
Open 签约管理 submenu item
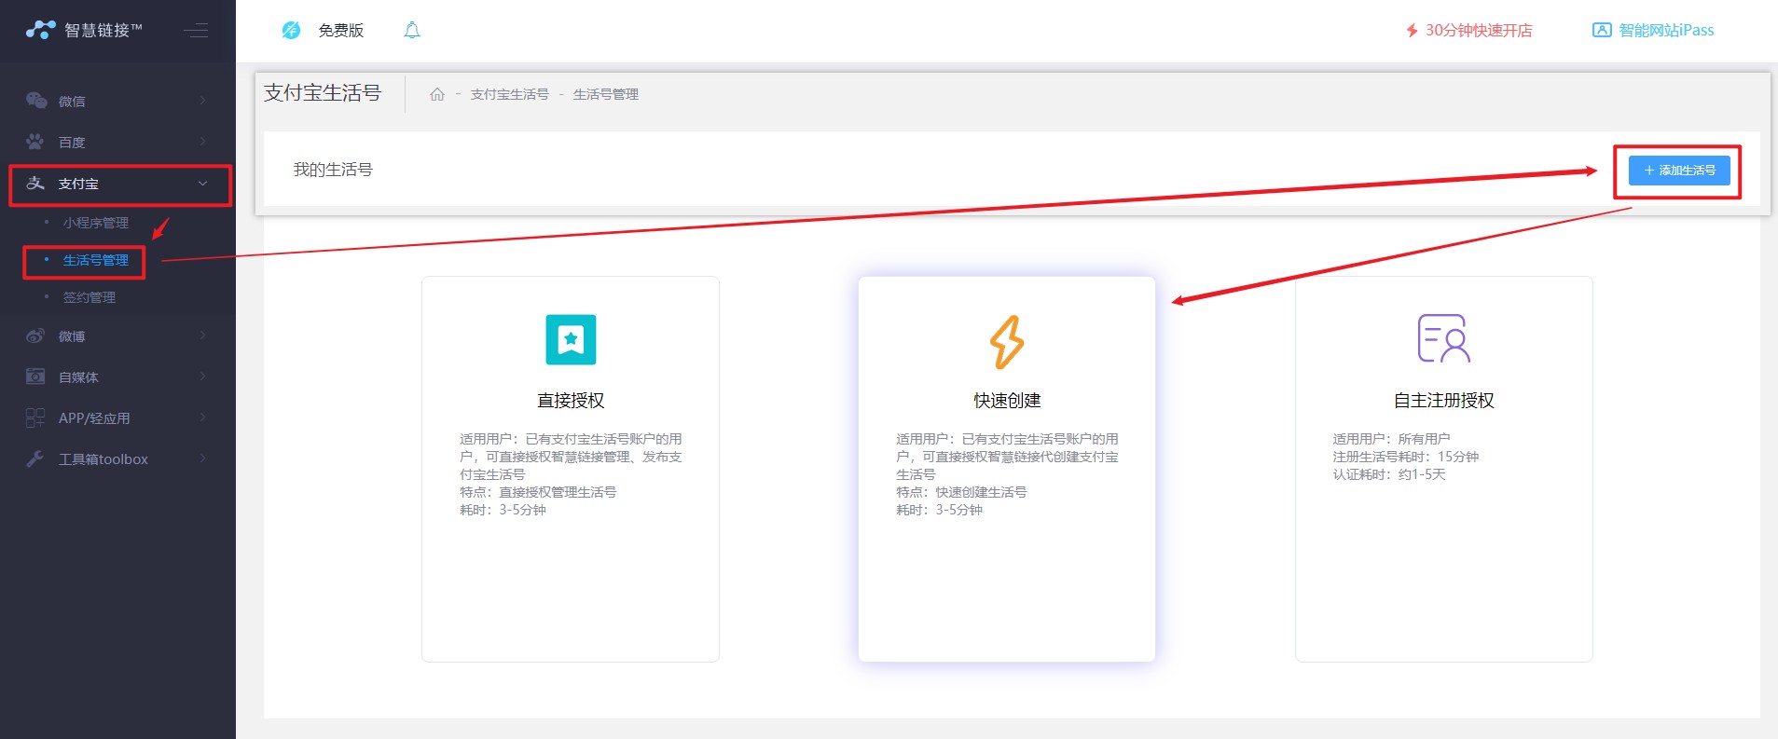pyautogui.click(x=90, y=297)
